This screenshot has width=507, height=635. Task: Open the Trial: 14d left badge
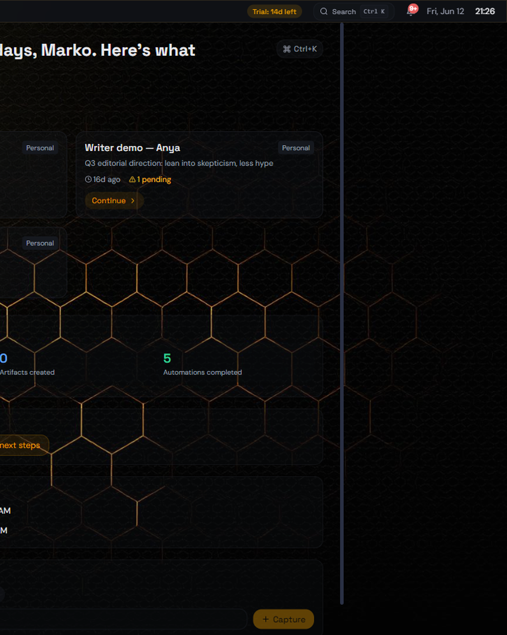(274, 12)
